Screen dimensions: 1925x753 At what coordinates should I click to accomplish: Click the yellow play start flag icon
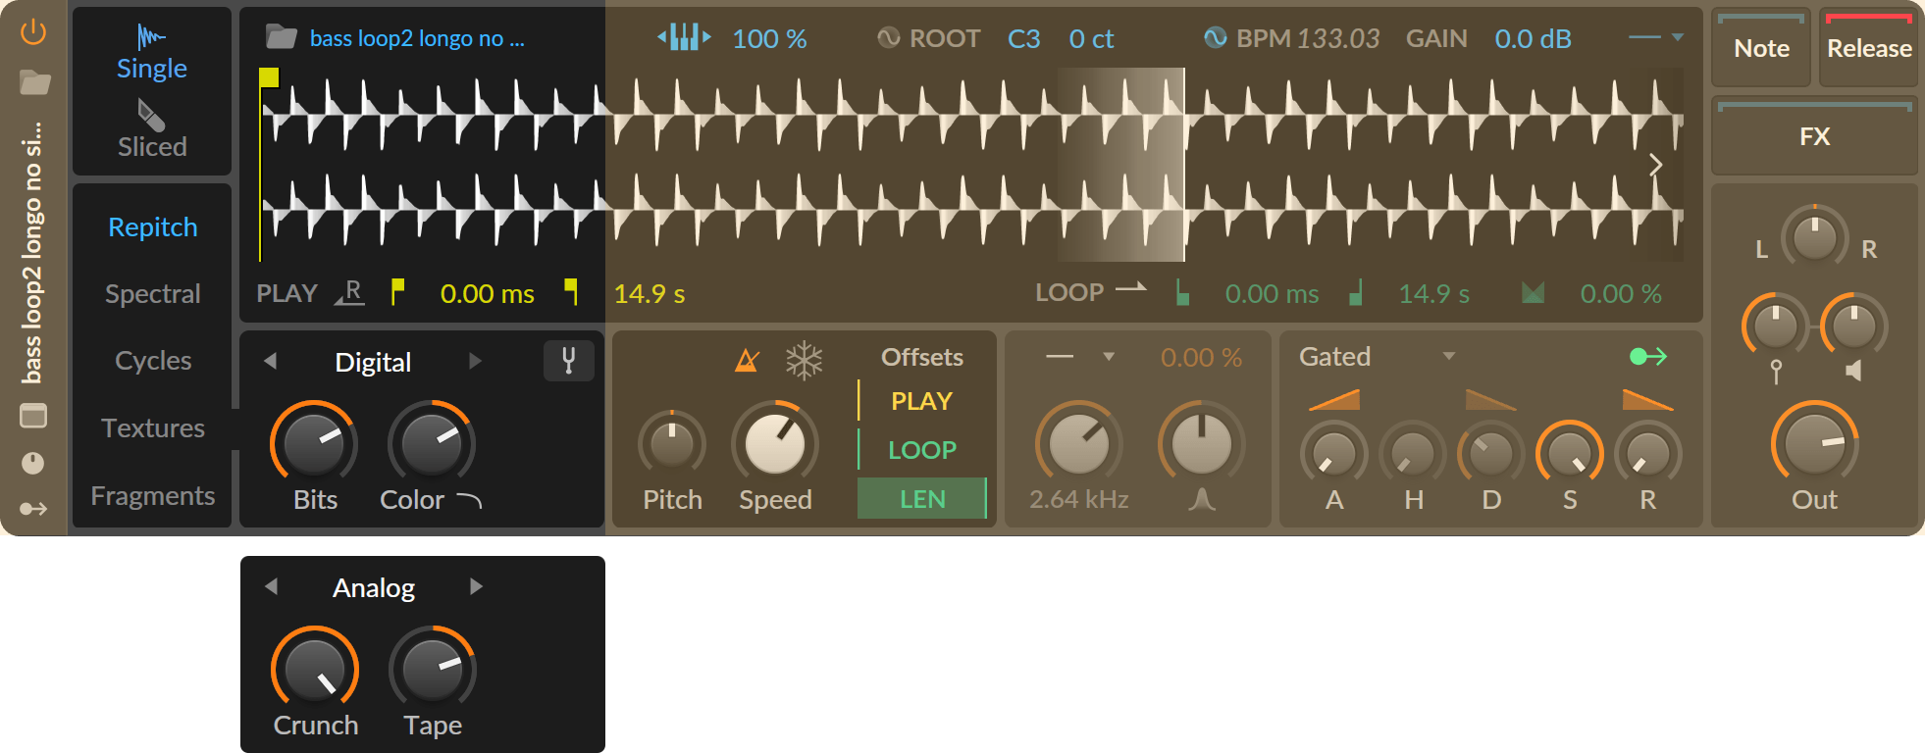click(x=397, y=292)
